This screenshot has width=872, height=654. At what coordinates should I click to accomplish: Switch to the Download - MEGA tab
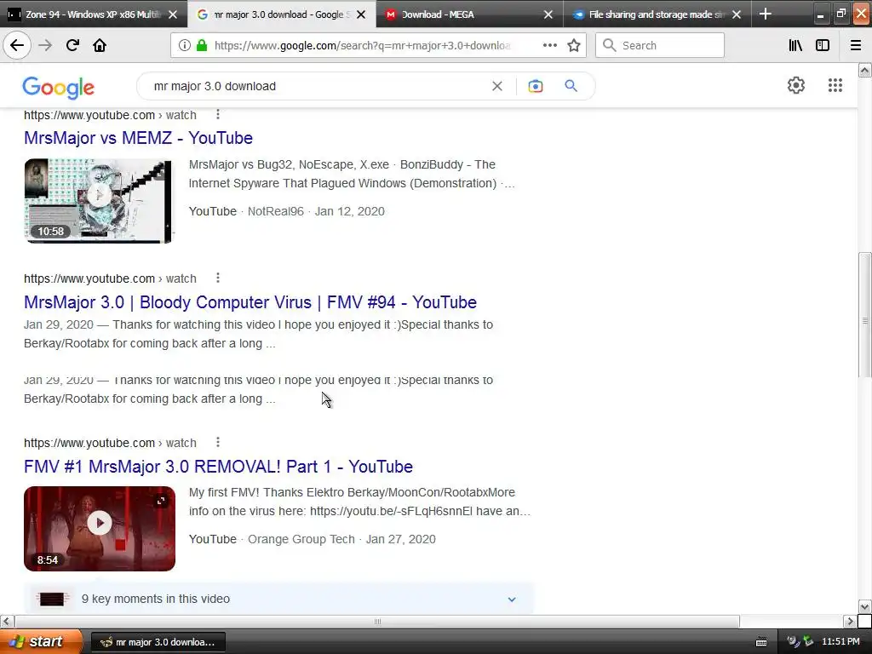tap(470, 14)
